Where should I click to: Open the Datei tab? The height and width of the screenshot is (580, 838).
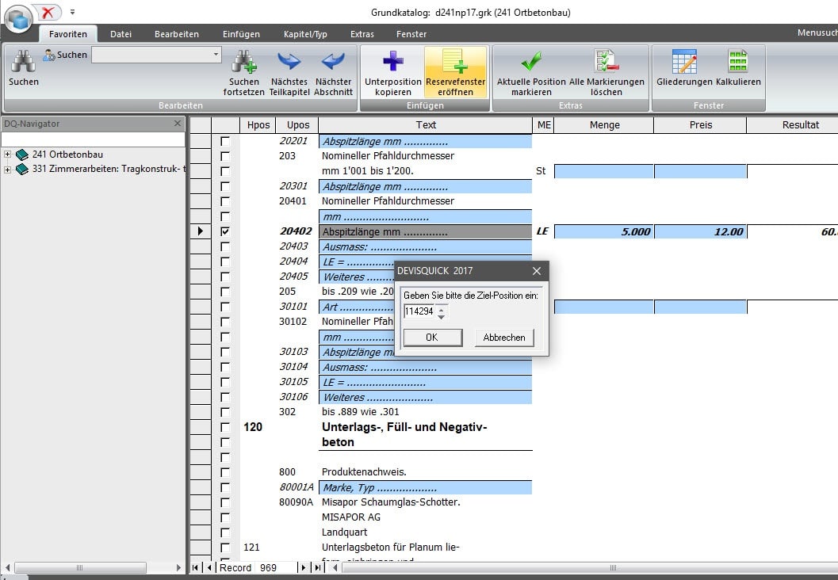coord(121,34)
